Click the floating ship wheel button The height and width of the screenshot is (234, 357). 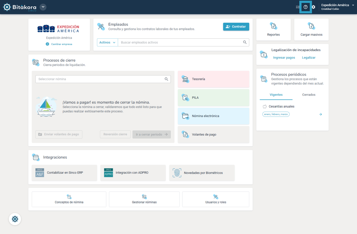[15, 219]
